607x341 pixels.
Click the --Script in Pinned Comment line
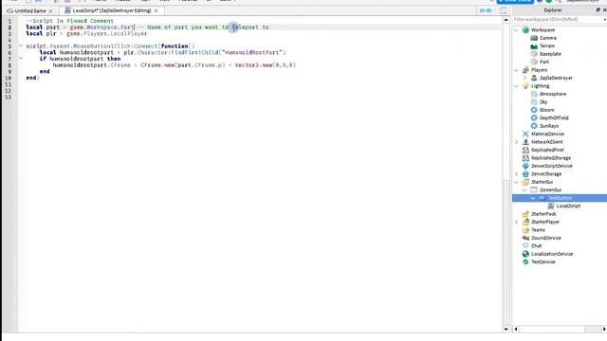click(x=69, y=21)
